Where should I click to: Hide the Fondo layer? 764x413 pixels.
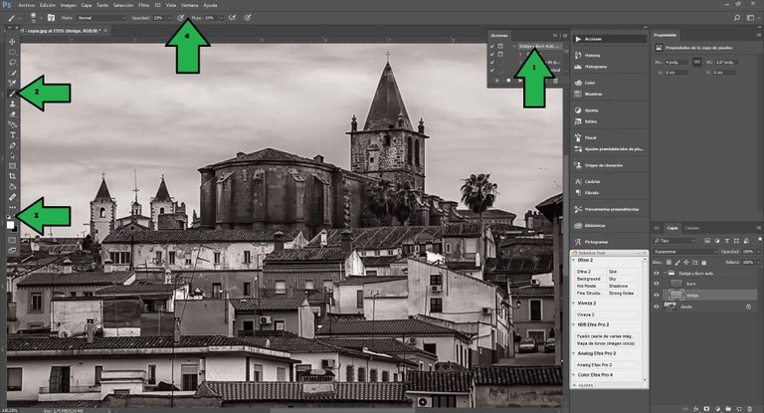click(x=657, y=307)
